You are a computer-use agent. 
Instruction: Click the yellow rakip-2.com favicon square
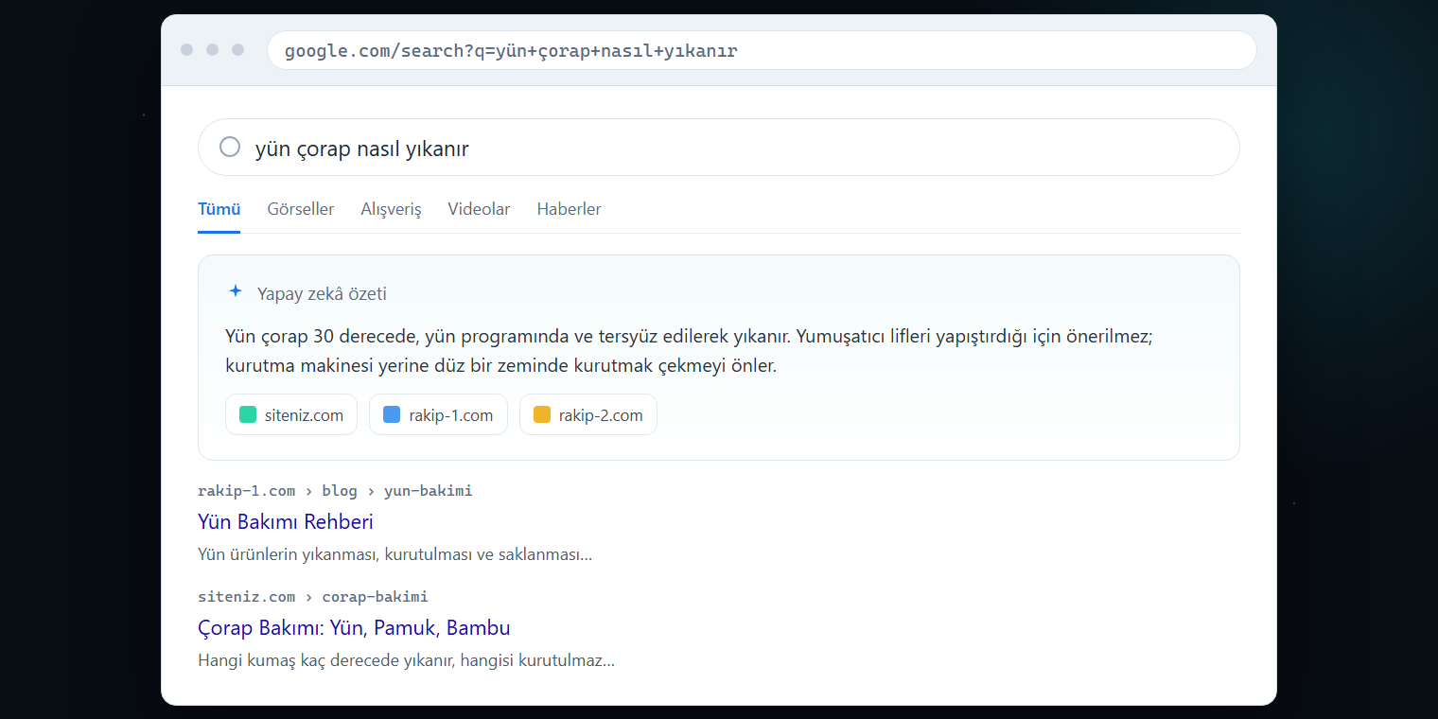[x=542, y=414]
